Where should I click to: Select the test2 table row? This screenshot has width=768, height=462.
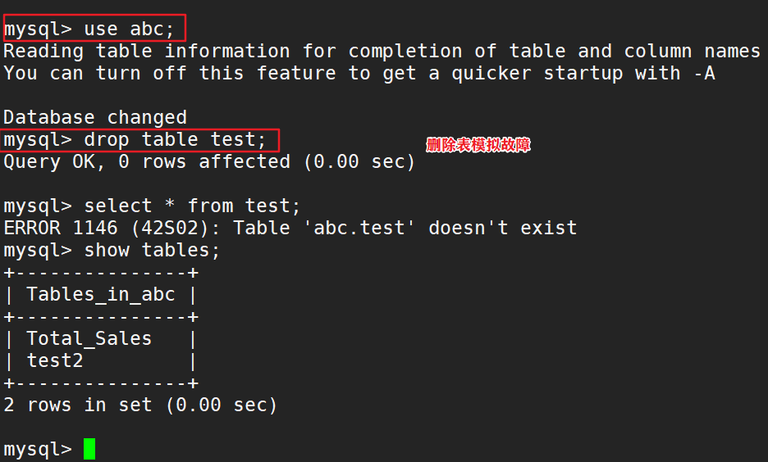(x=55, y=360)
